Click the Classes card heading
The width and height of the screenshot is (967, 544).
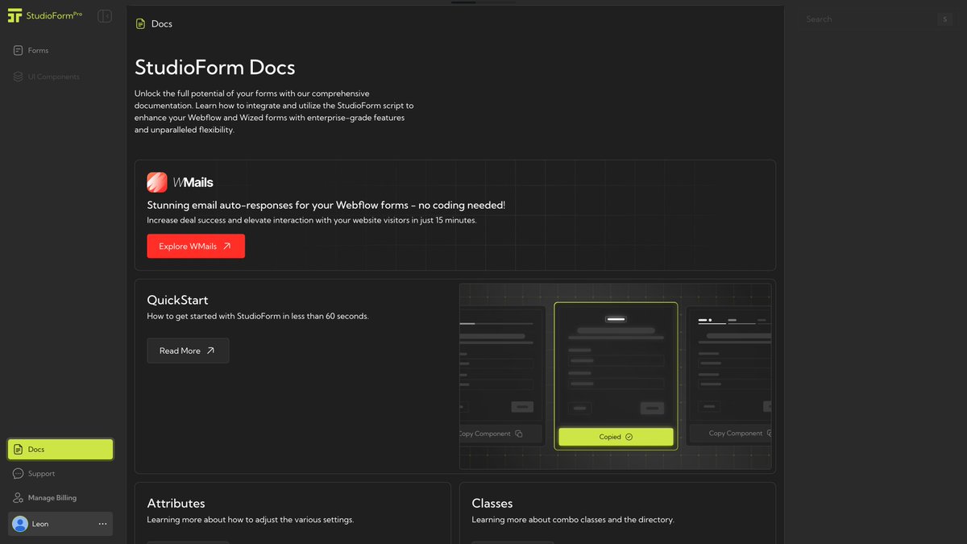point(492,503)
